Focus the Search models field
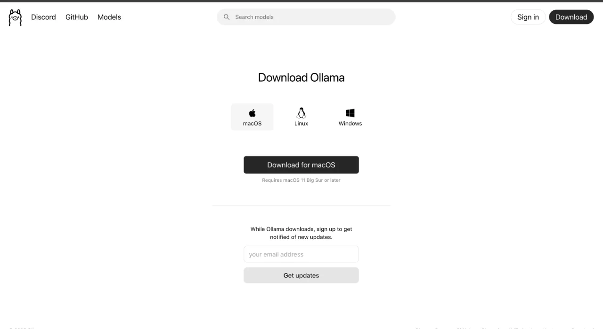The width and height of the screenshot is (603, 329). pyautogui.click(x=306, y=17)
